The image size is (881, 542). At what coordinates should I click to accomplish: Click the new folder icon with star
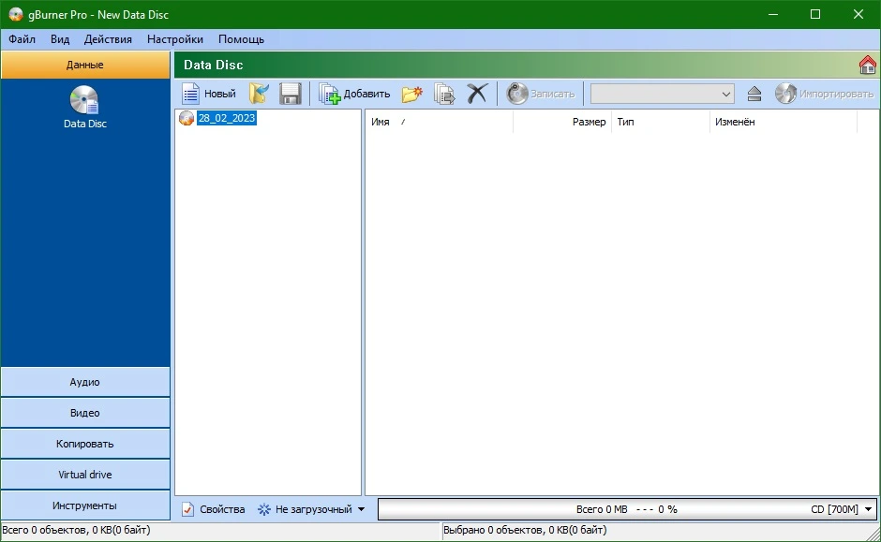click(411, 94)
